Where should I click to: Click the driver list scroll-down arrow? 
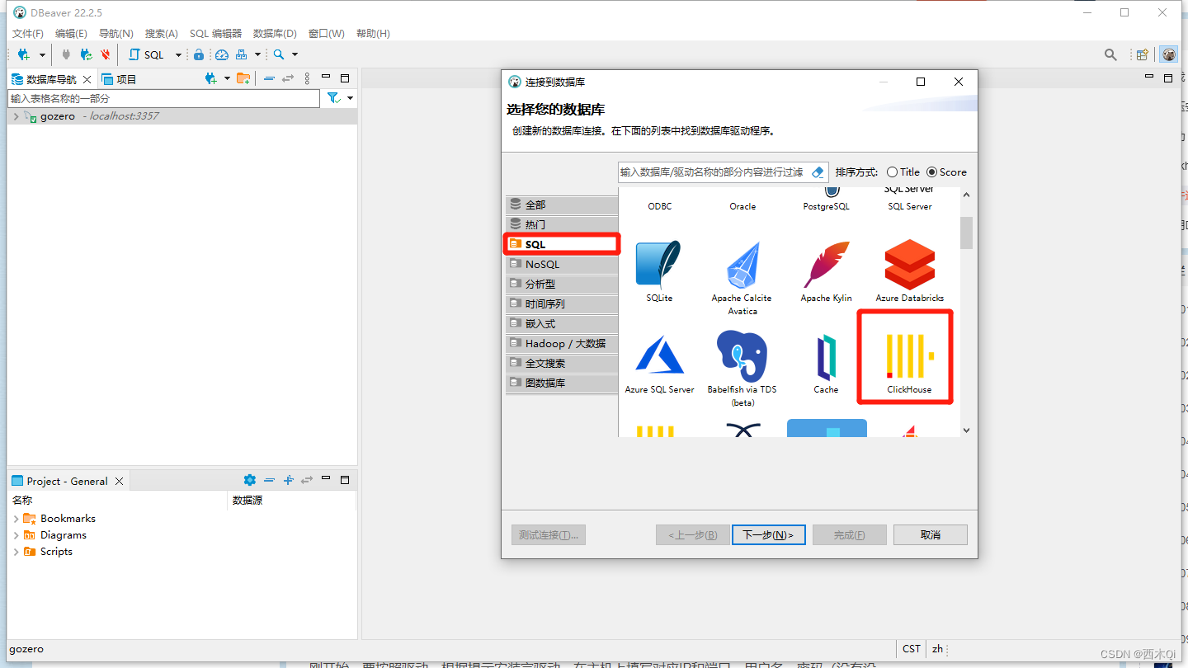pyautogui.click(x=966, y=430)
